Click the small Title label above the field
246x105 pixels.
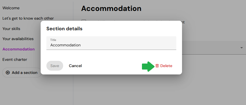pyautogui.click(x=53, y=40)
